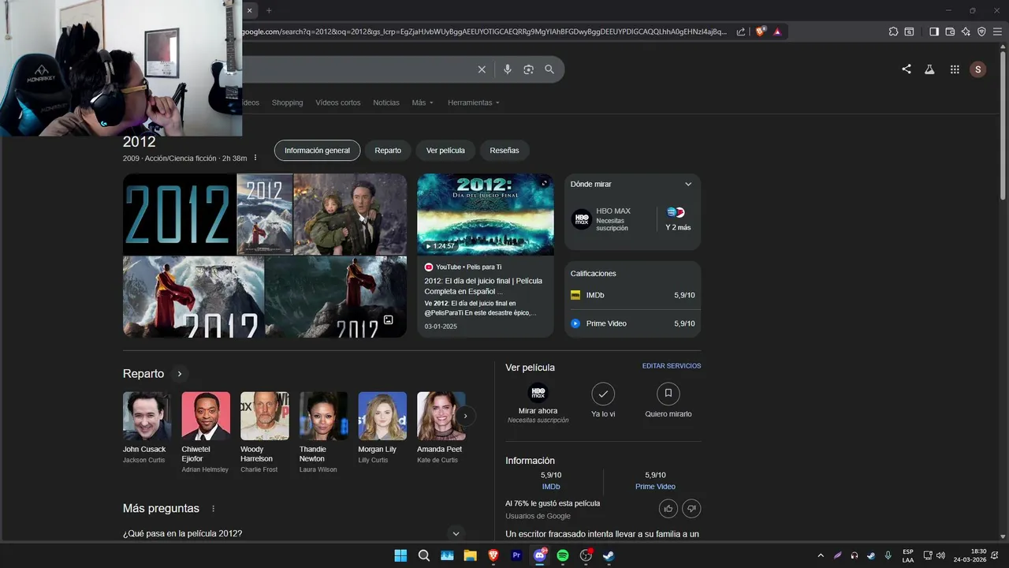1009x568 pixels.
Task: Open Google Lens image search
Action: coord(528,69)
